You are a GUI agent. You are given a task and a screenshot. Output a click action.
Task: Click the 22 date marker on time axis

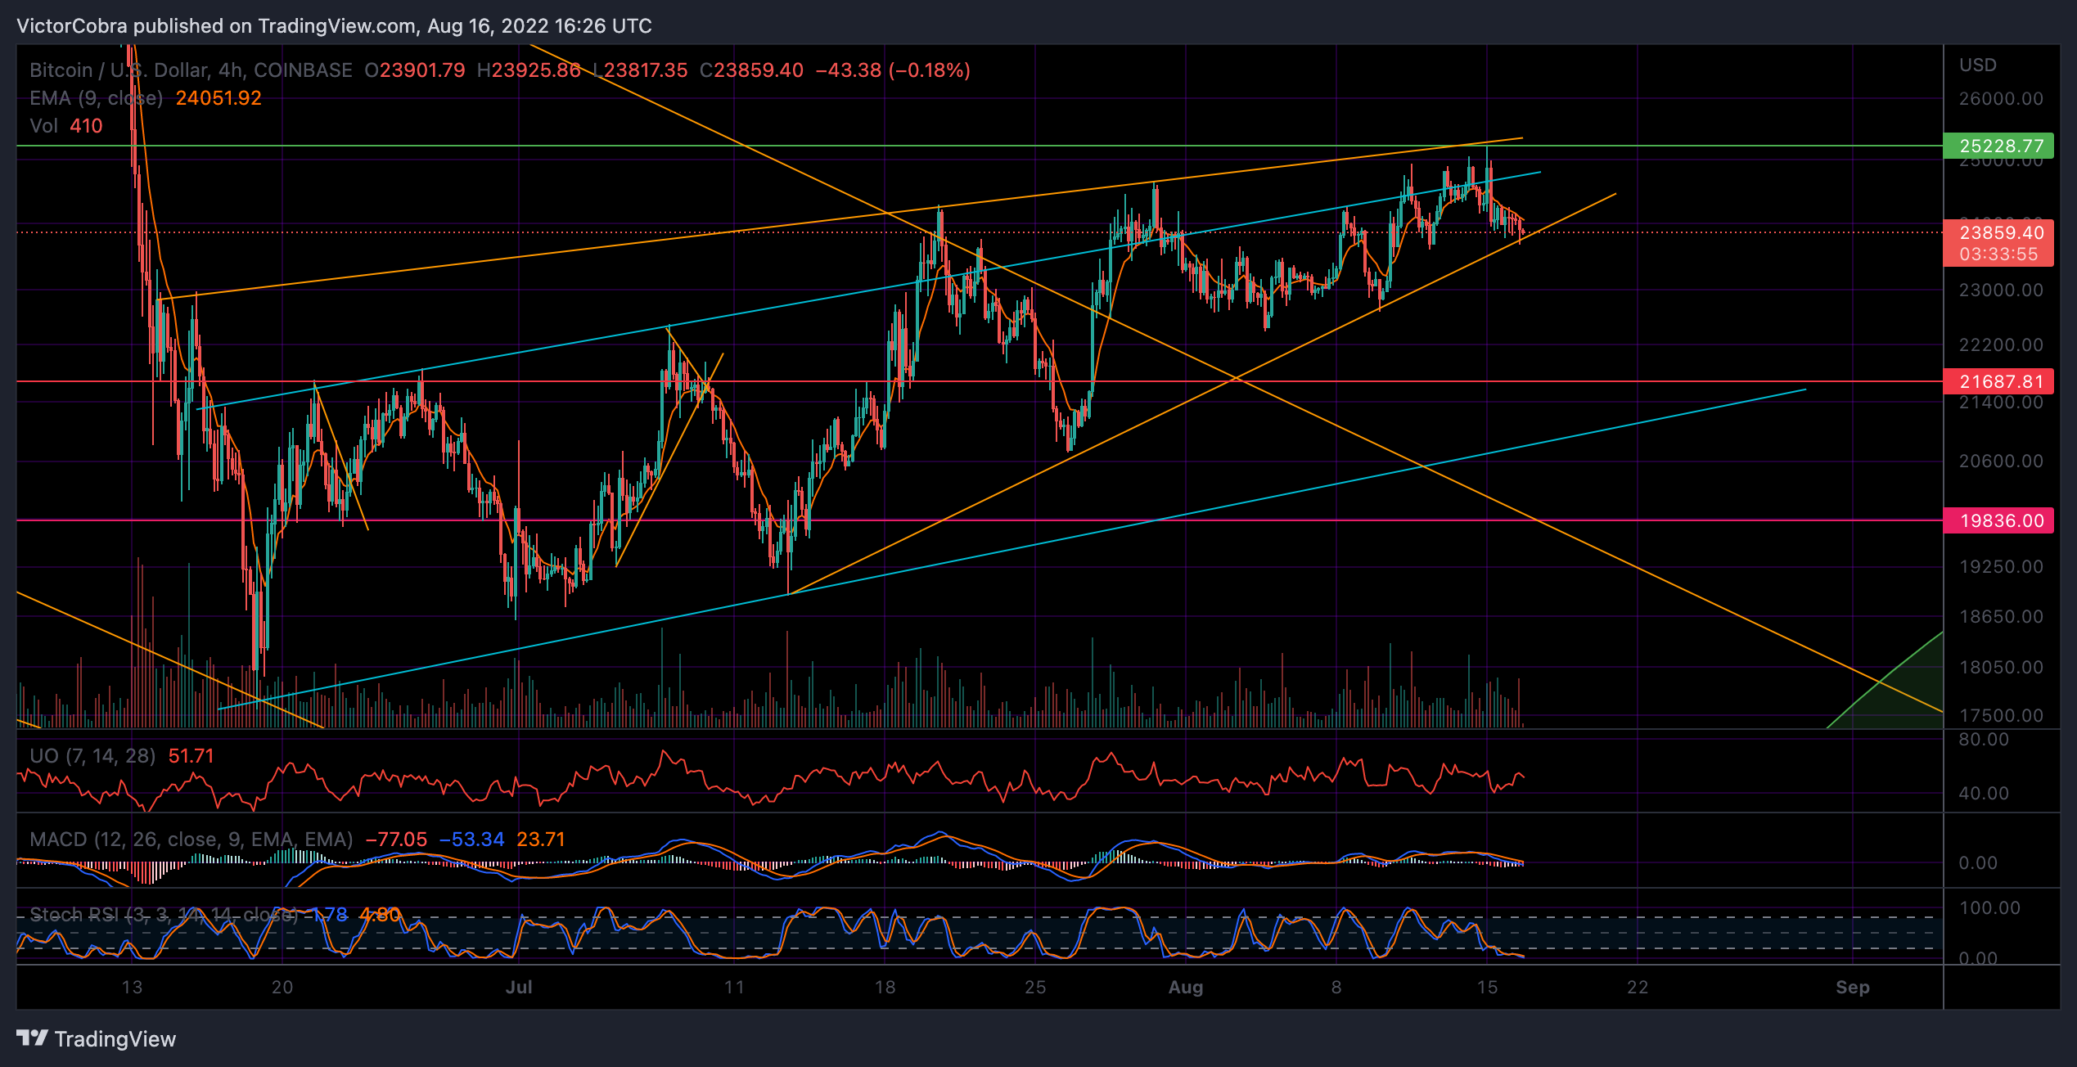(1638, 987)
